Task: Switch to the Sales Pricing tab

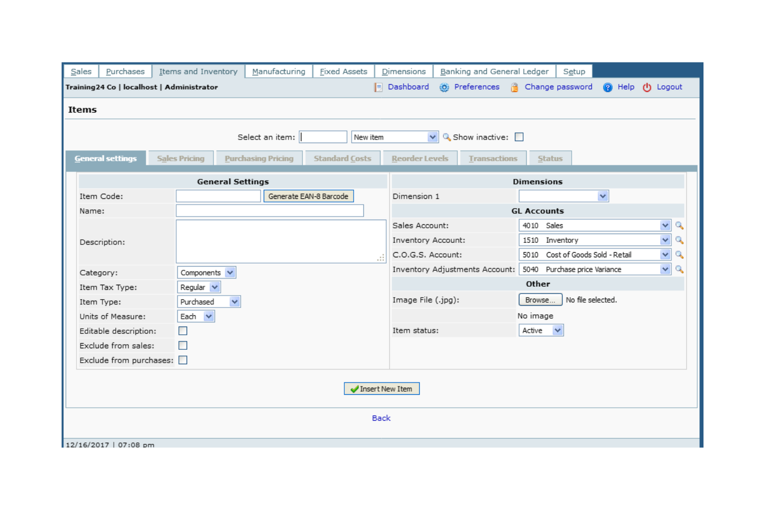Action: [x=181, y=158]
